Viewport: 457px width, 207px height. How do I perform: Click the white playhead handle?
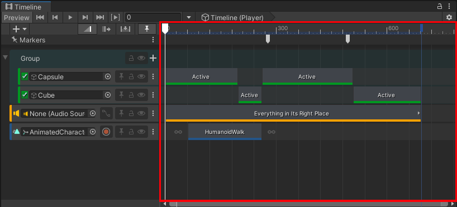165,28
